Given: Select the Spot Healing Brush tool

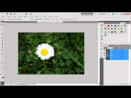Looking at the screenshot, I should pos(2,38).
